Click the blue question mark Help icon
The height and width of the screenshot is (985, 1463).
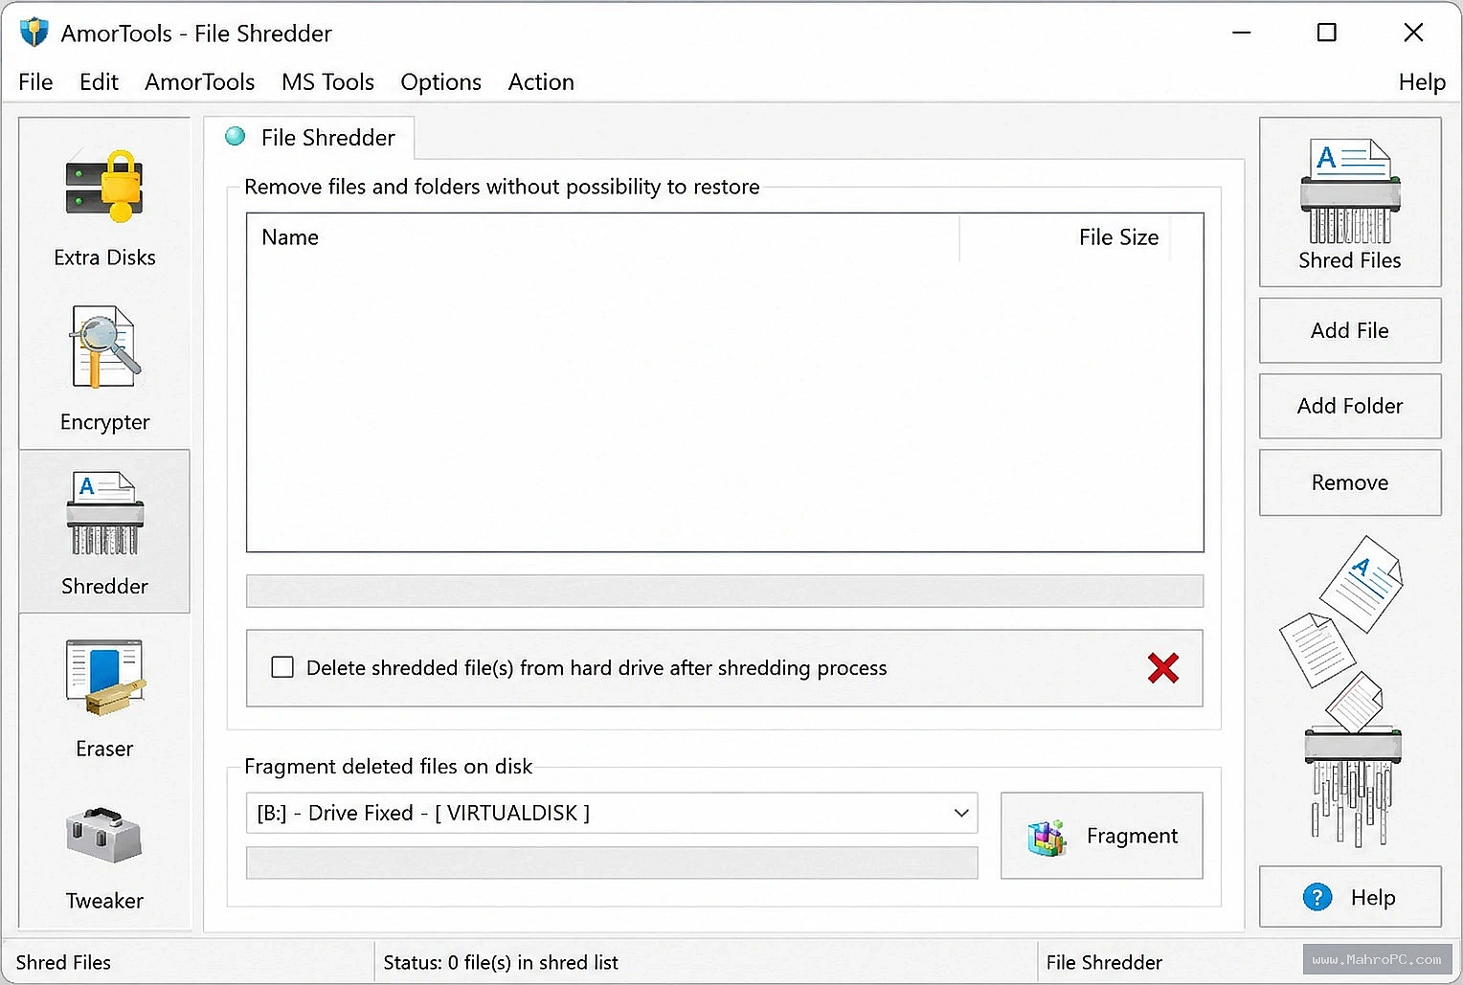point(1317,897)
